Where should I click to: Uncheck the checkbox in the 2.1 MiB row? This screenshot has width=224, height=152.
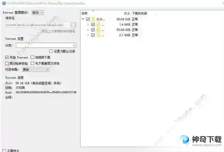coord(93,35)
